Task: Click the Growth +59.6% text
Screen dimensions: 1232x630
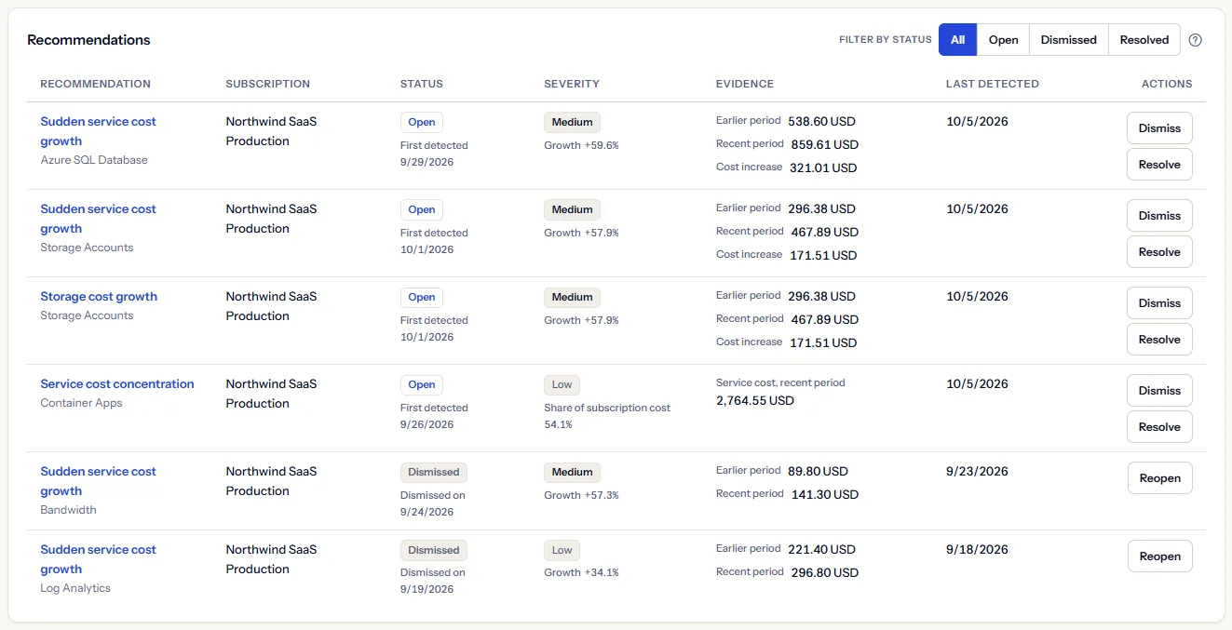Action: tap(581, 145)
